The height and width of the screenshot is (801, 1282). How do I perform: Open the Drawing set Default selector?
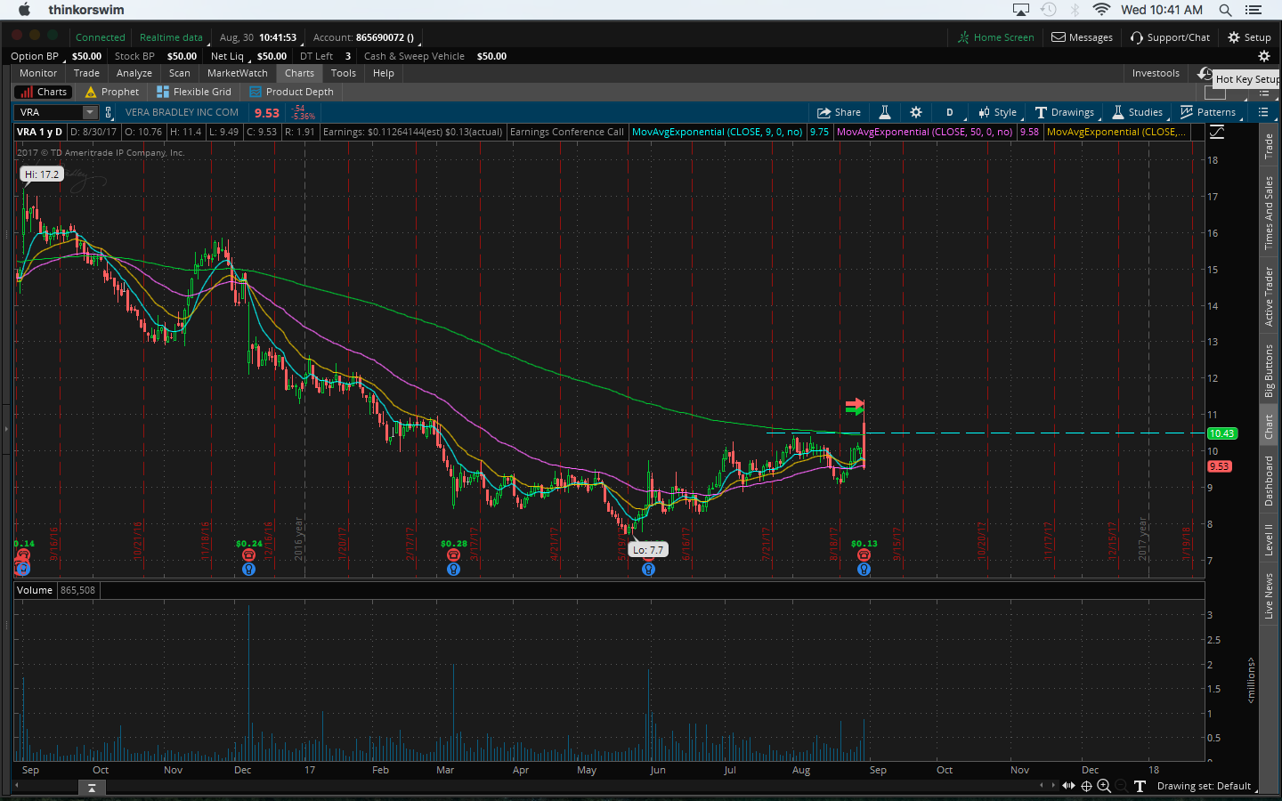[x=1204, y=786]
